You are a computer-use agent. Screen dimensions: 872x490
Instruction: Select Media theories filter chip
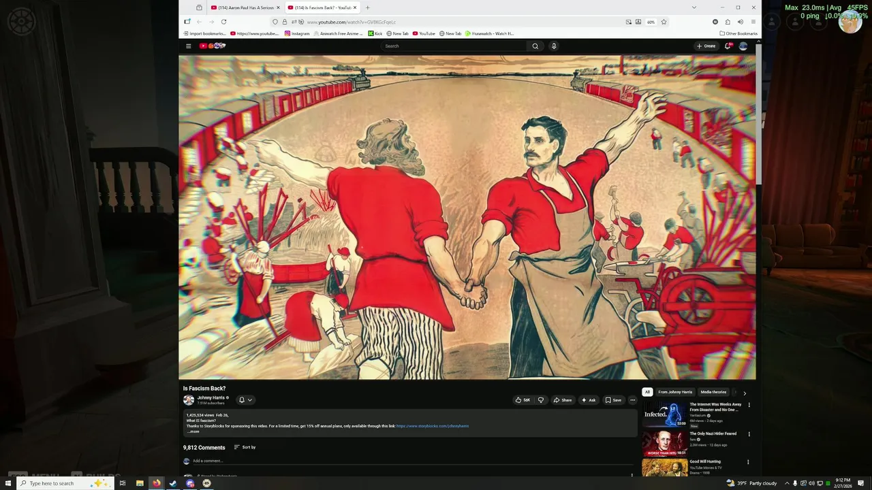tap(713, 392)
